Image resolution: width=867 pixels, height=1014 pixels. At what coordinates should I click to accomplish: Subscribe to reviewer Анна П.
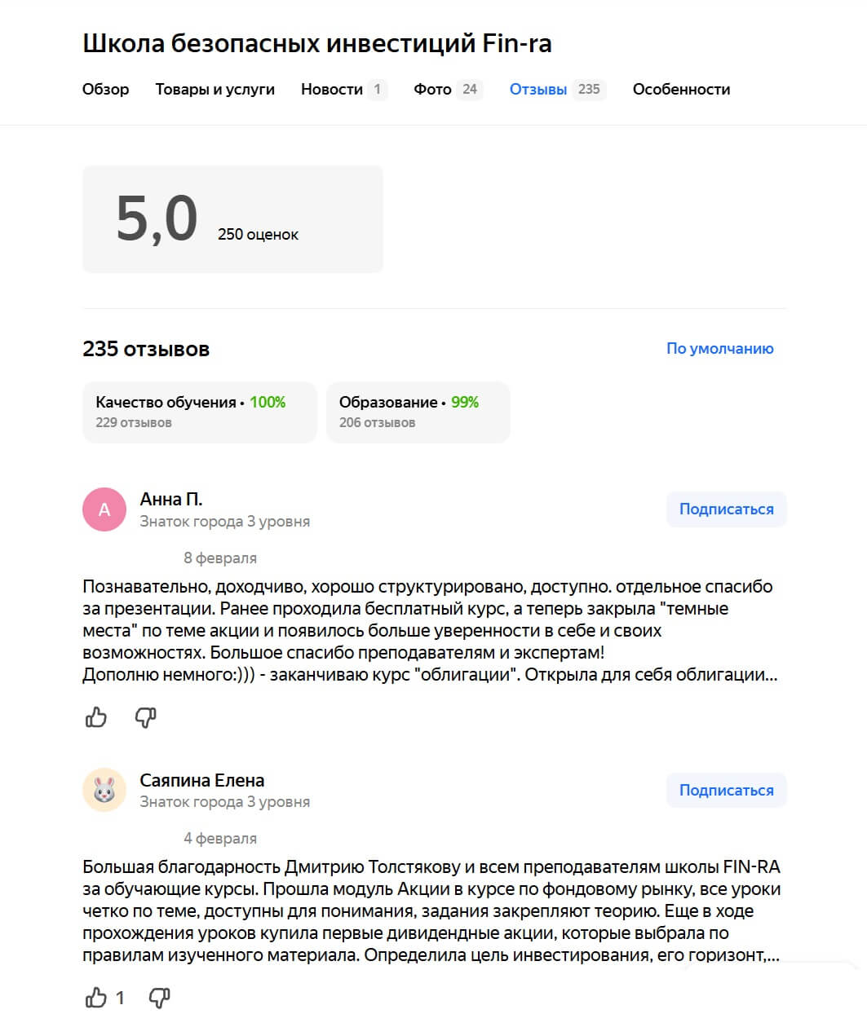(x=726, y=509)
